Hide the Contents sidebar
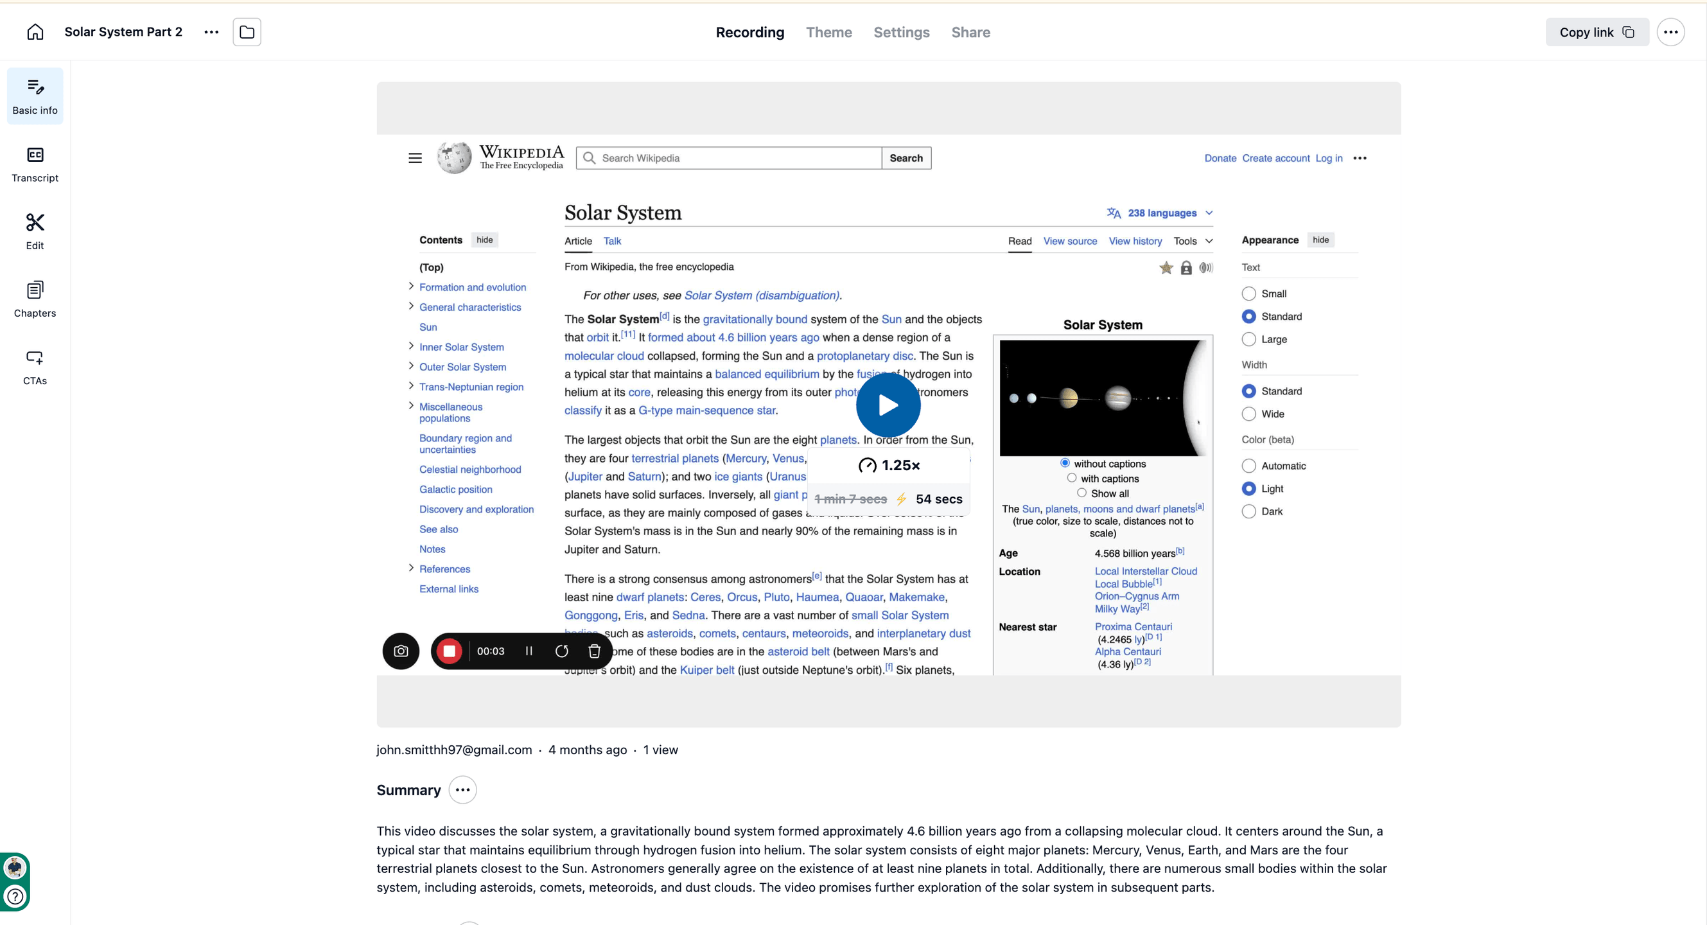Viewport: 1707px width, 925px height. [484, 240]
